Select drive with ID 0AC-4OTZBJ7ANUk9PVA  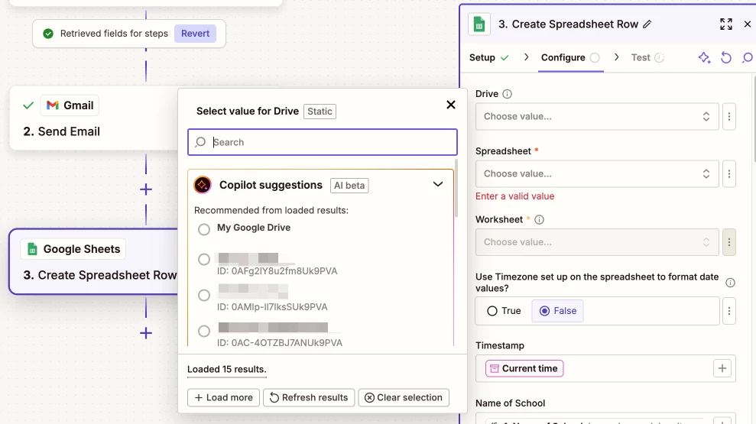[204, 331]
